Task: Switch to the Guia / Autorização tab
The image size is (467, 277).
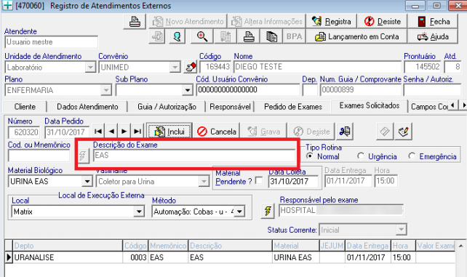Action: click(167, 107)
